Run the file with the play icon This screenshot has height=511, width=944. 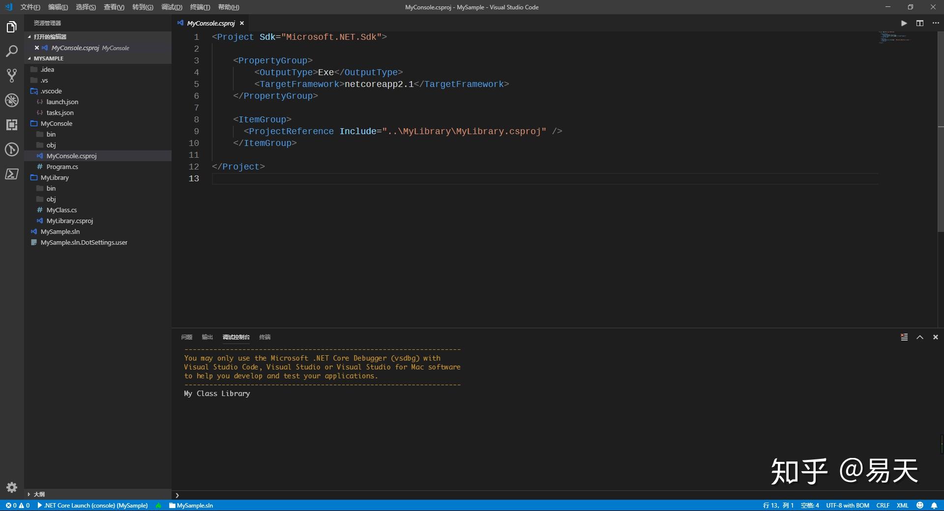tap(904, 23)
